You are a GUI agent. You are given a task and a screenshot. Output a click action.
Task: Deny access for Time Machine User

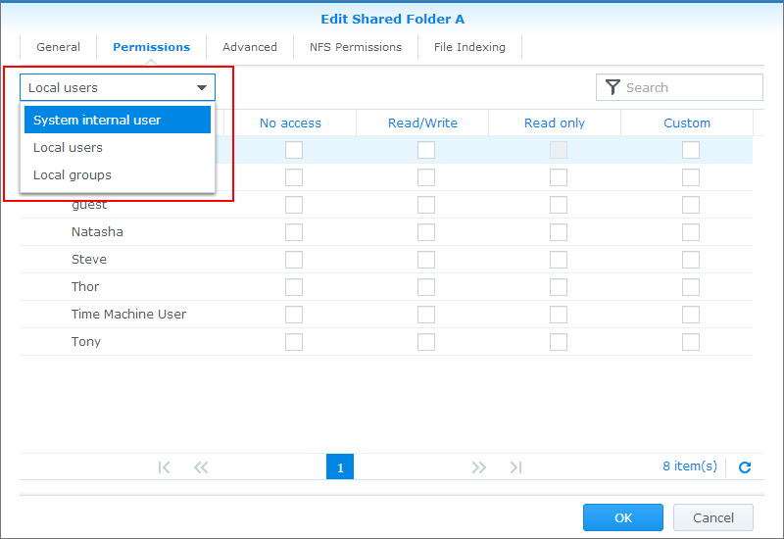(x=294, y=315)
